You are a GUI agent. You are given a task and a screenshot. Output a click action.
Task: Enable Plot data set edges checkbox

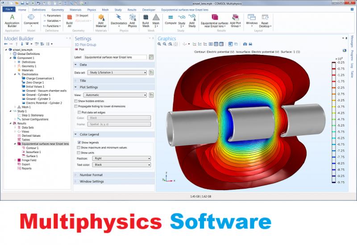[79, 112]
